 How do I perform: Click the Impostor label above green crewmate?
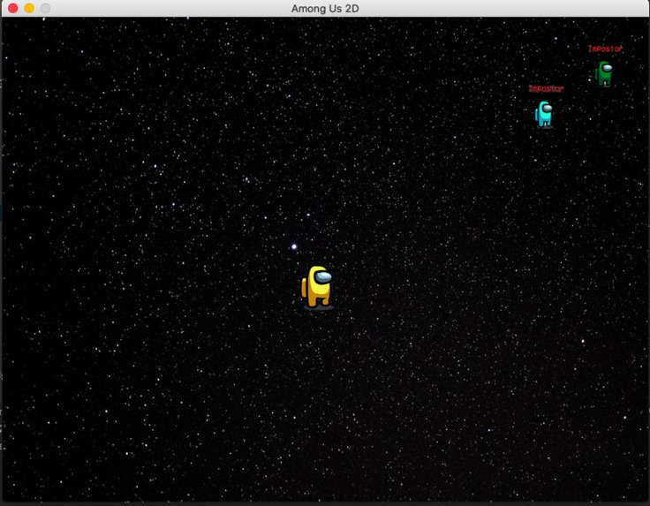[x=605, y=49]
